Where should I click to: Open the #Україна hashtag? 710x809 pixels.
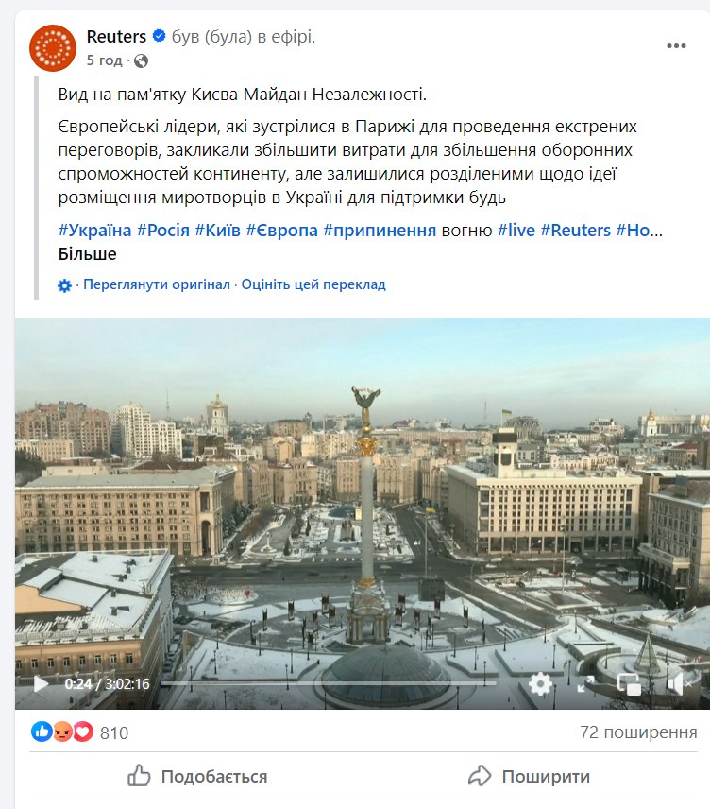(94, 230)
